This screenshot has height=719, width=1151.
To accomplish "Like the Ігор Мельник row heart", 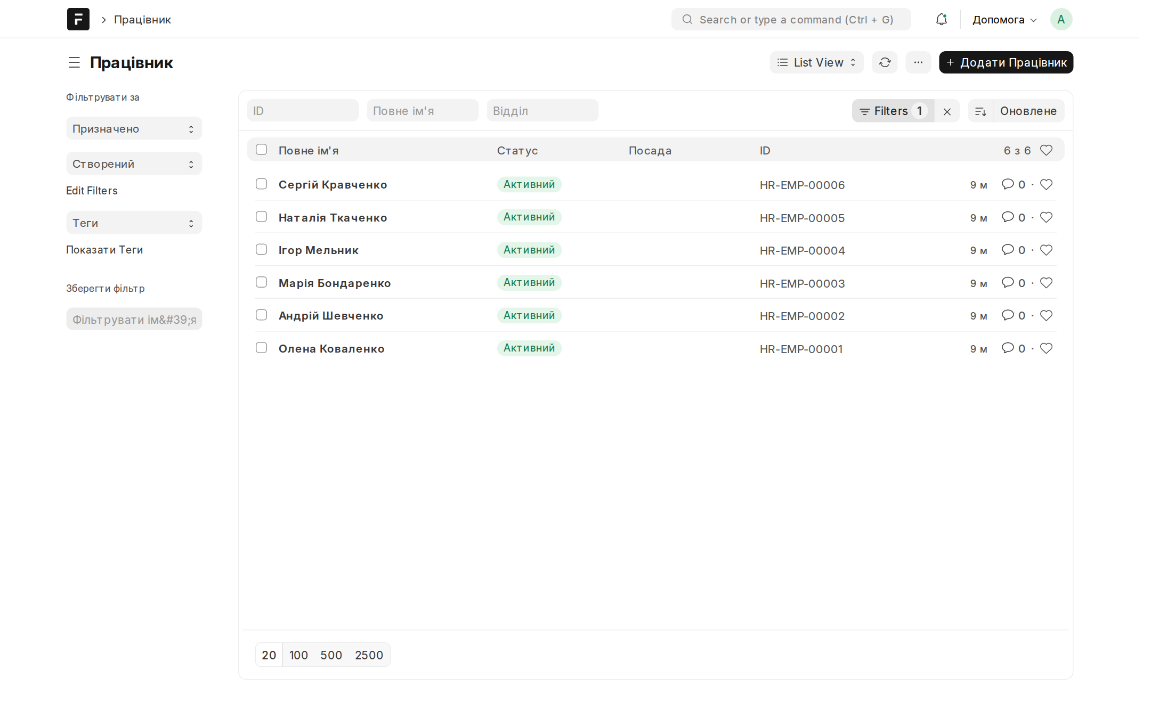I will pyautogui.click(x=1046, y=250).
